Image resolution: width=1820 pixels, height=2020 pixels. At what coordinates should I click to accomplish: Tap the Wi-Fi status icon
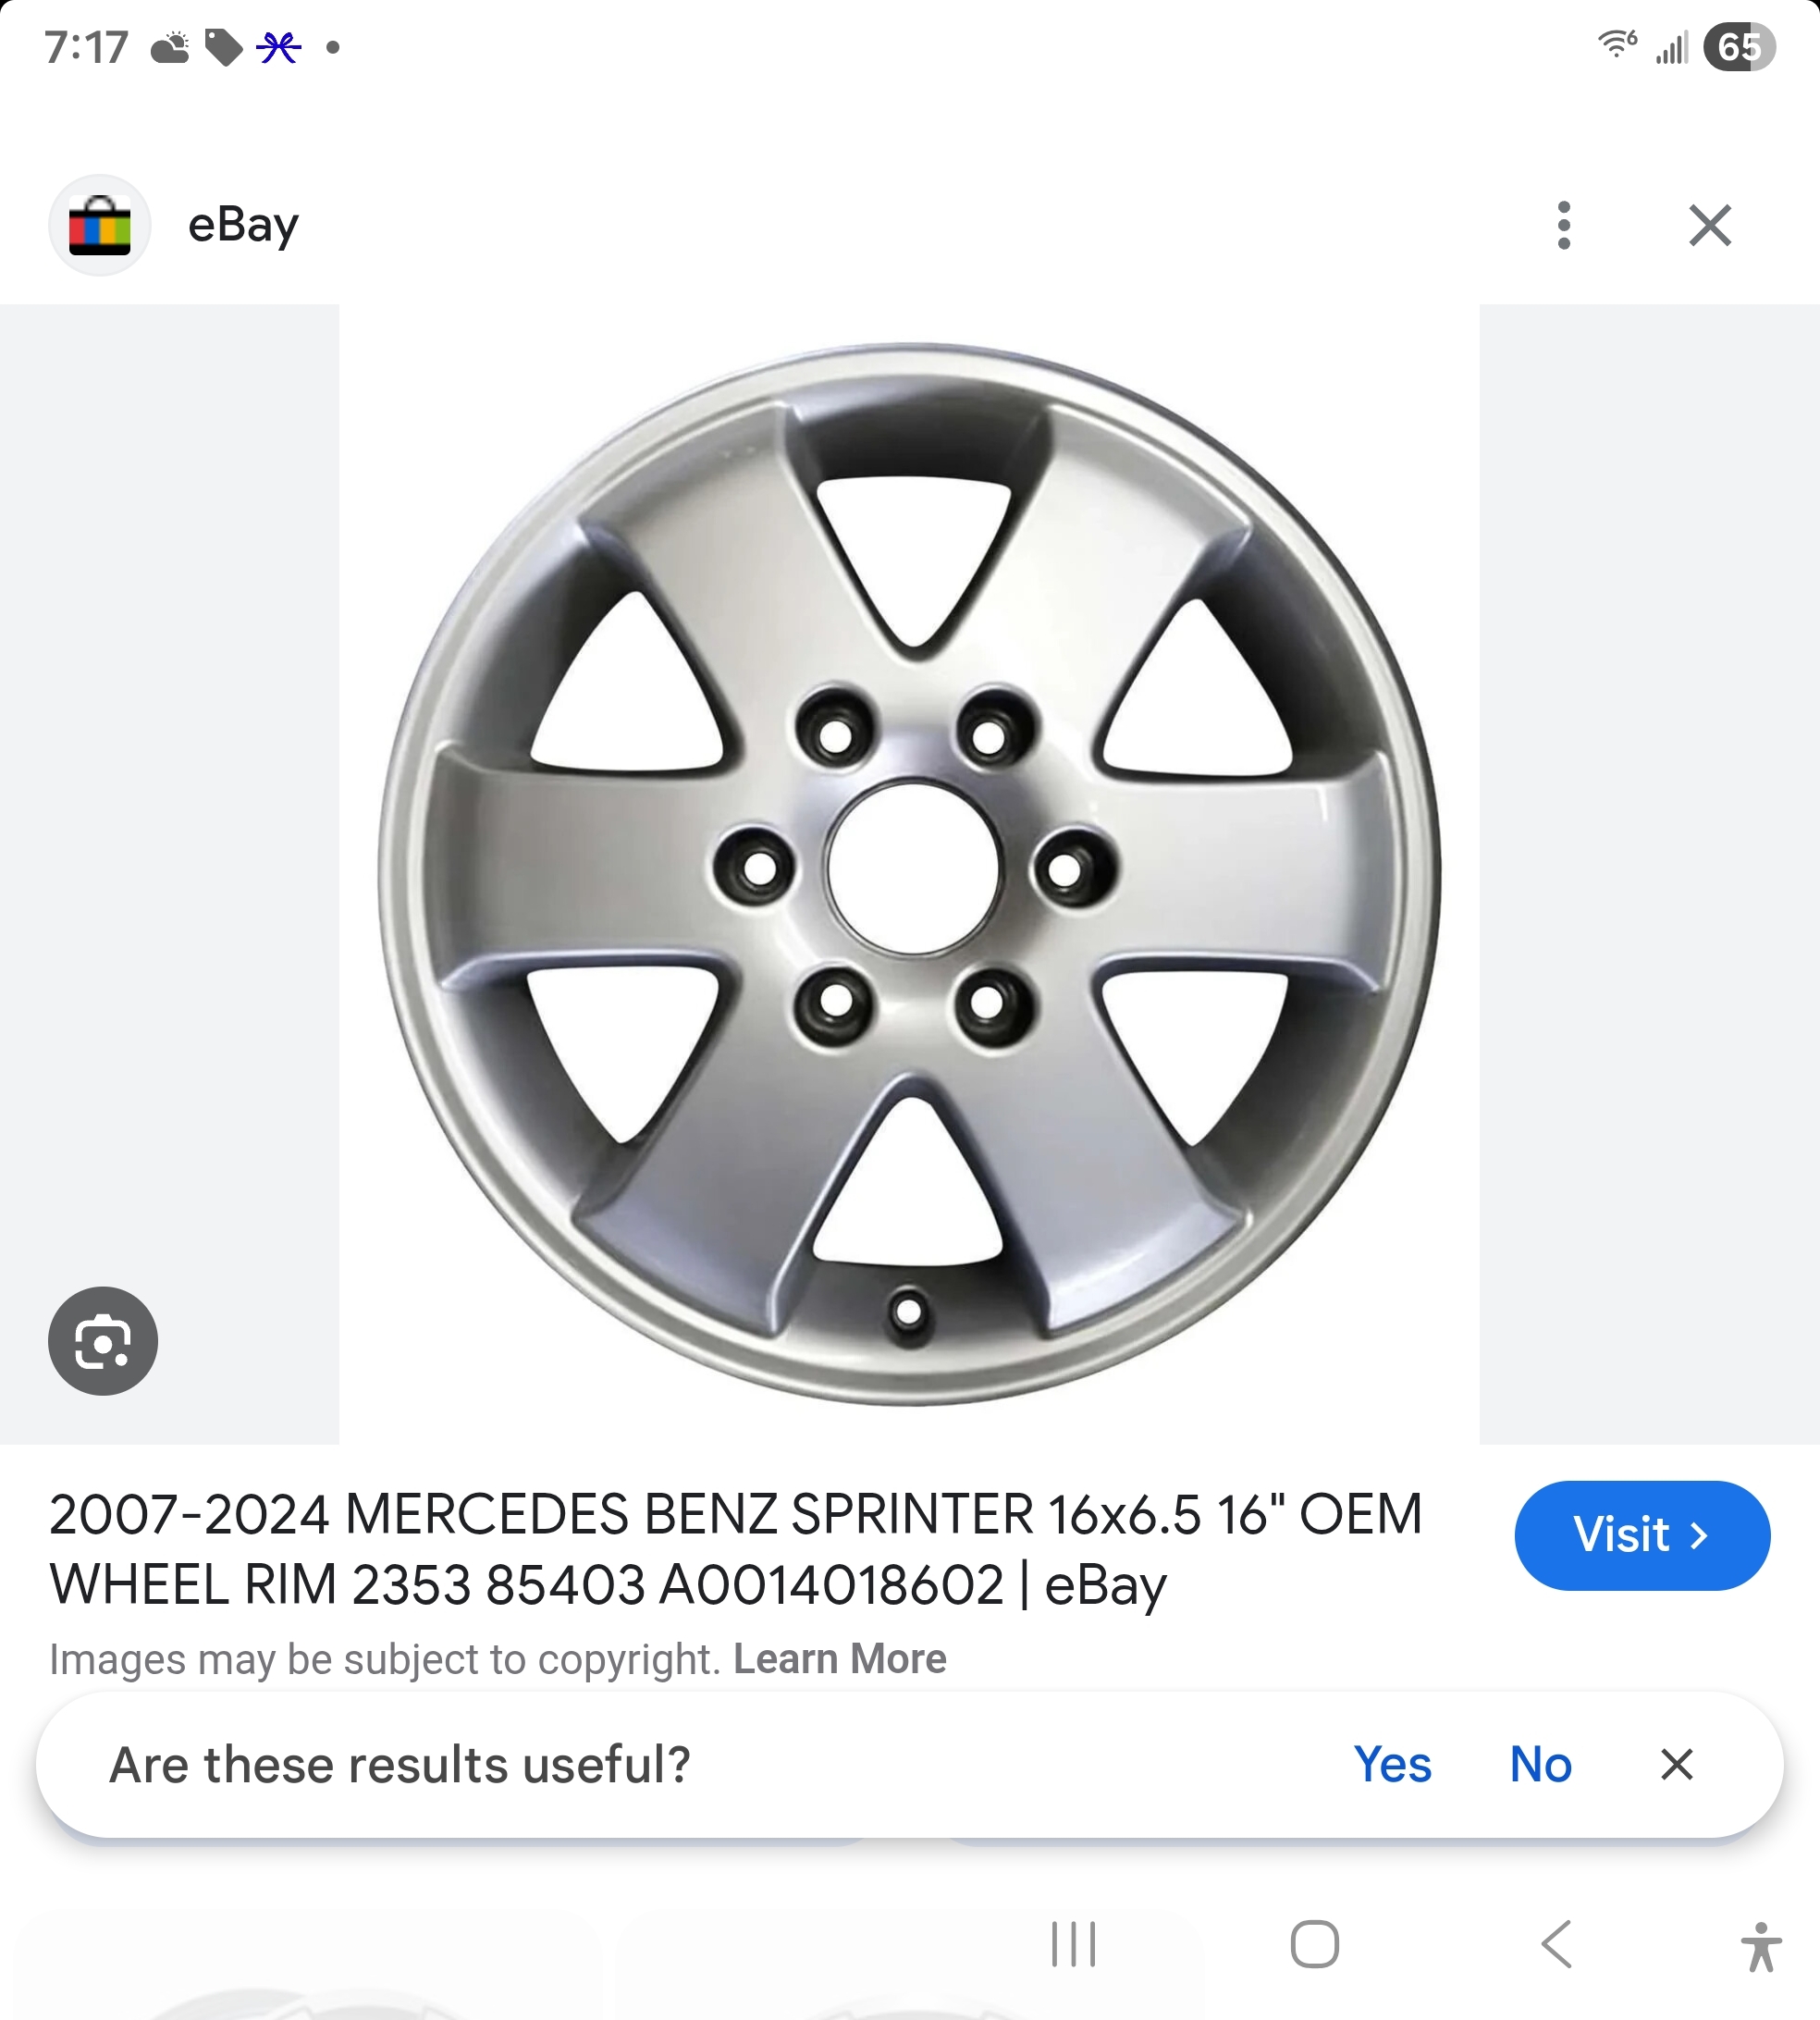(1616, 45)
